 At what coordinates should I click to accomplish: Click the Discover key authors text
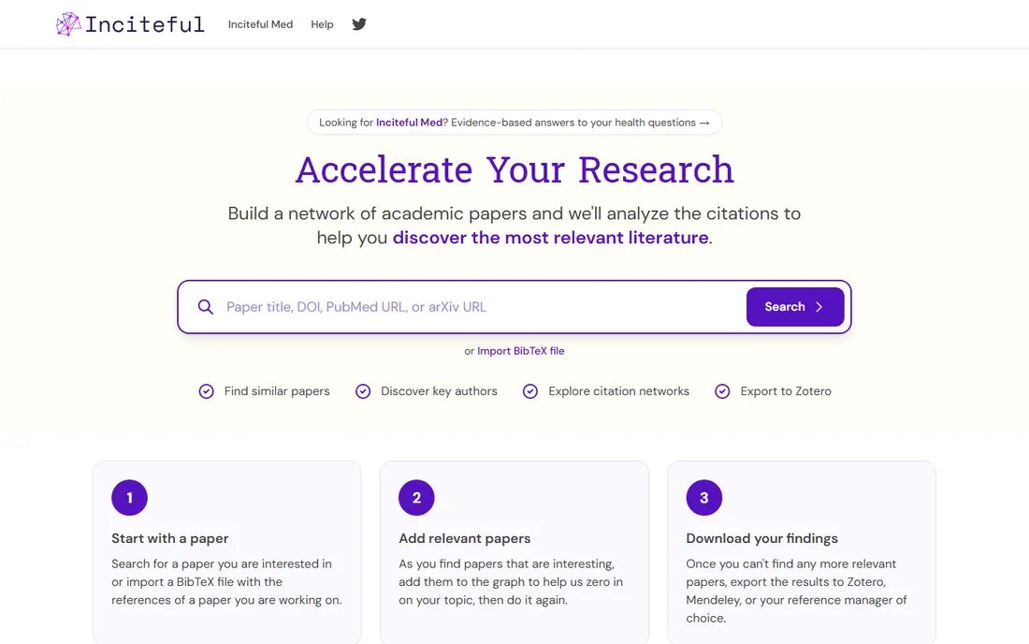[439, 391]
